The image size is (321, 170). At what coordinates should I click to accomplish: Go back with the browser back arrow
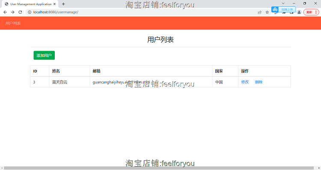tap(5, 12)
